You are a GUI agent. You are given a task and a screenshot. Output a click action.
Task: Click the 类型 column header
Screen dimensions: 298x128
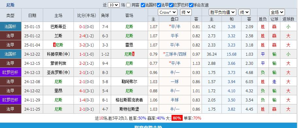coord(10,15)
